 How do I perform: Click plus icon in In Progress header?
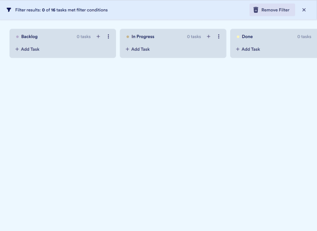point(209,36)
